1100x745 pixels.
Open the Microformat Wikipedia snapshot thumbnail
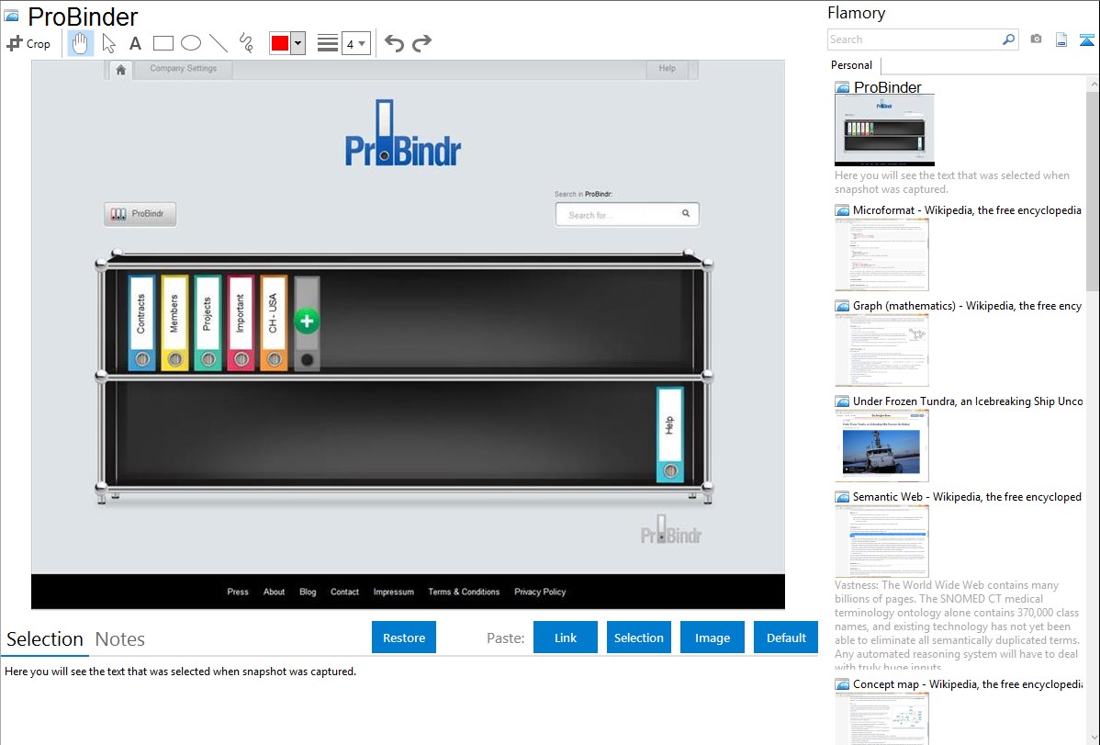click(x=881, y=254)
